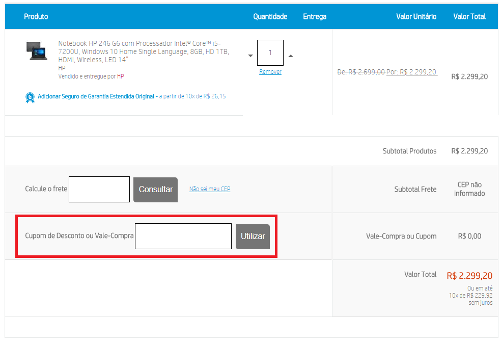The image size is (502, 343).
Task: Remove the notebook from the cart
Action: click(270, 72)
